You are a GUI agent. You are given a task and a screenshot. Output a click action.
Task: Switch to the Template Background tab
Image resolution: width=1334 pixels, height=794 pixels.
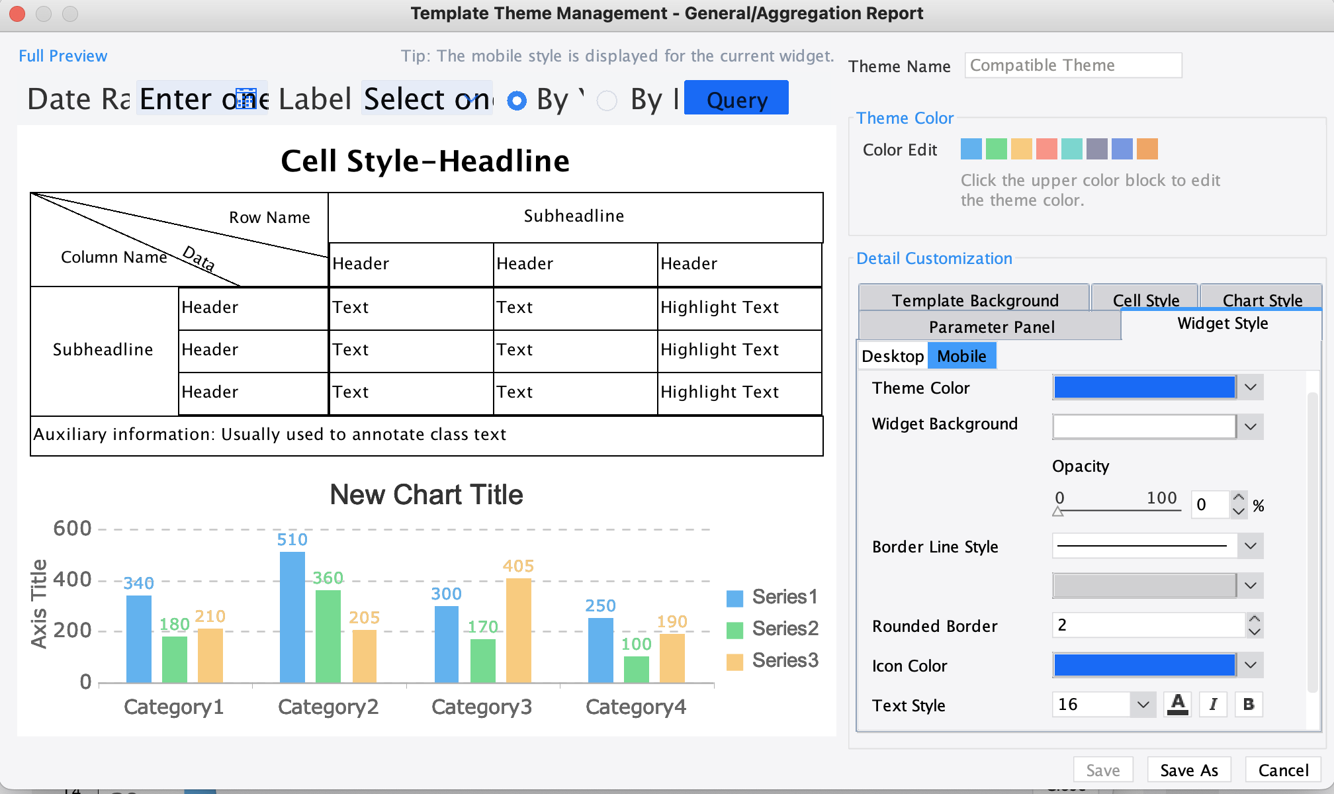(974, 299)
